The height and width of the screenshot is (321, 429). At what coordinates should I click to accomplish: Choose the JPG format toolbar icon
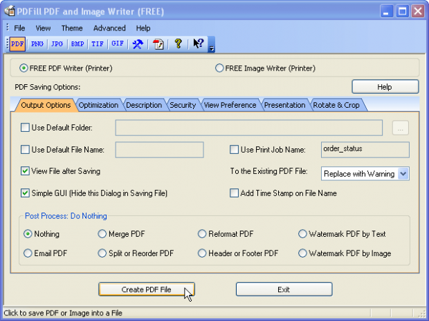tap(57, 43)
